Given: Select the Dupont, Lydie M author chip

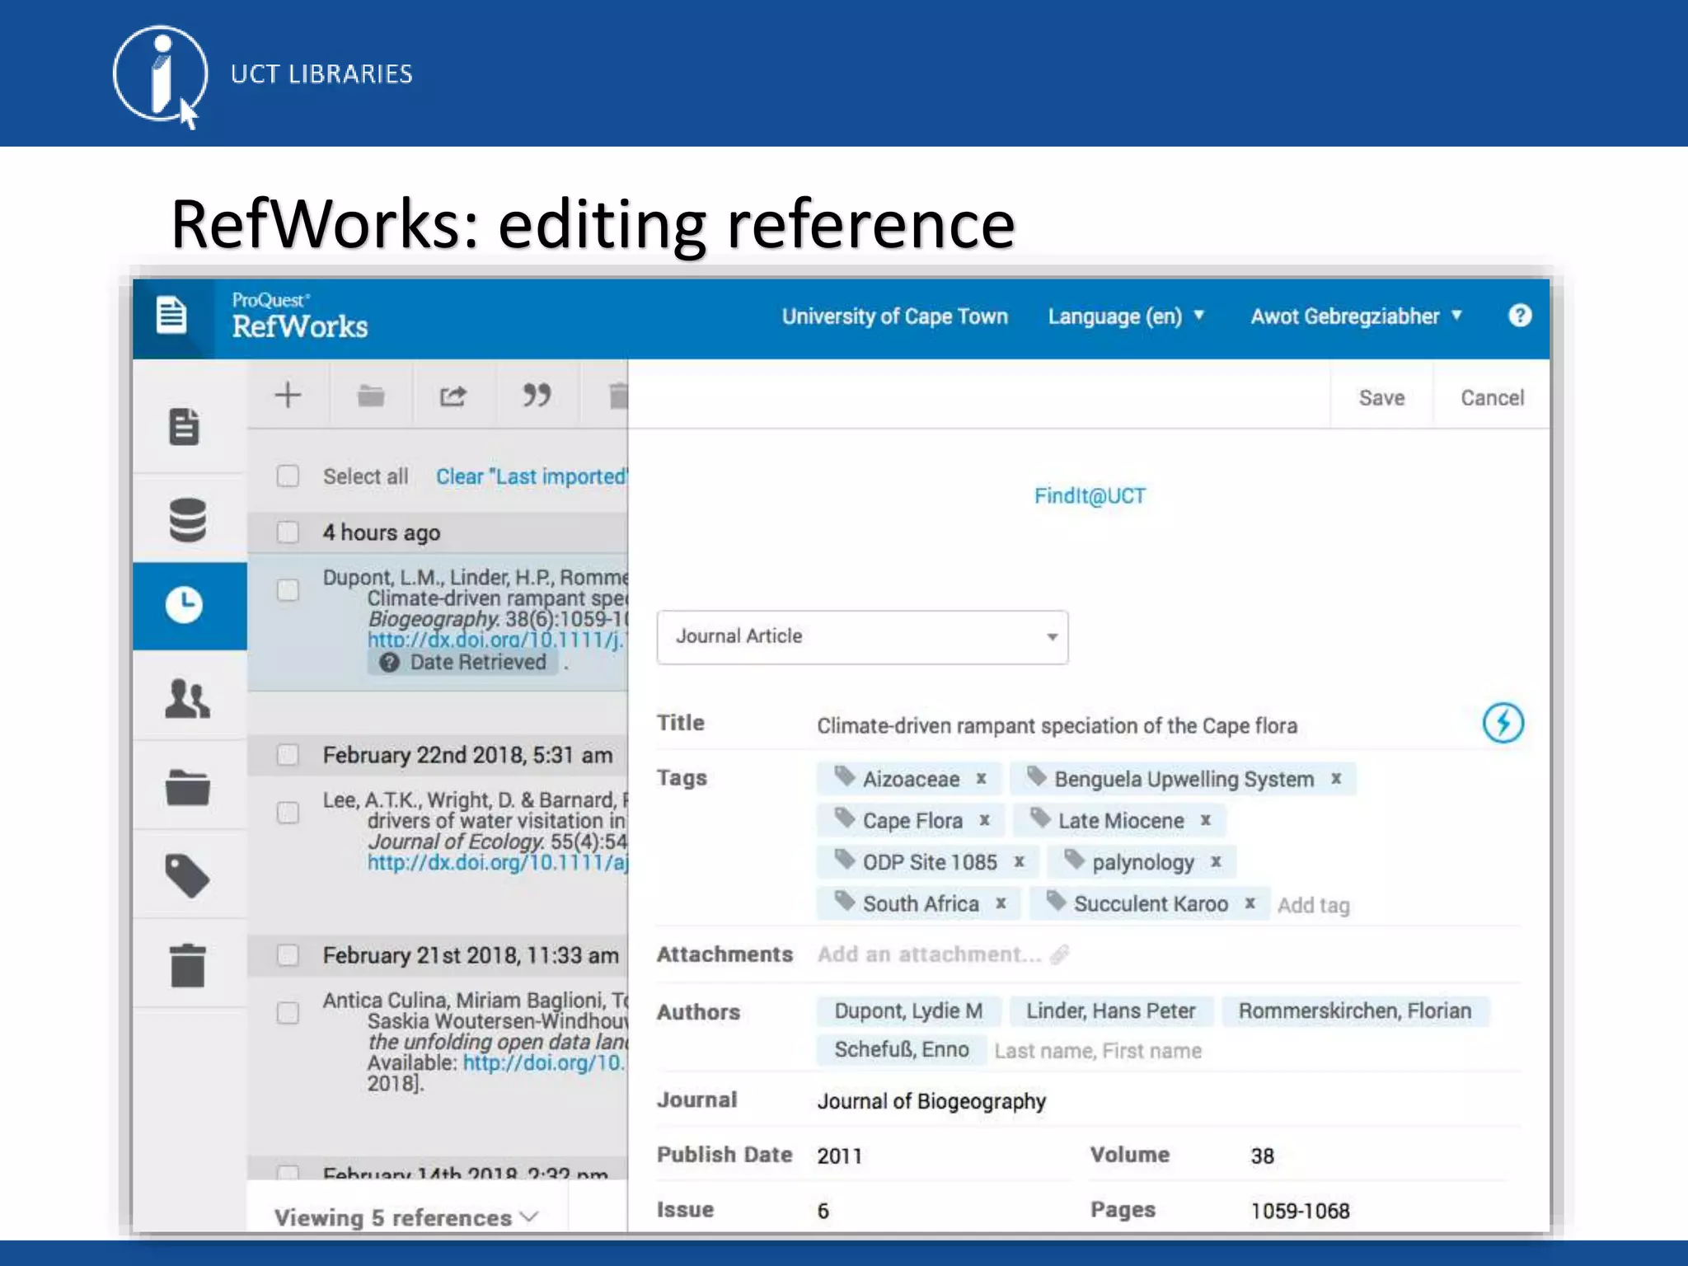Looking at the screenshot, I should pos(908,1011).
